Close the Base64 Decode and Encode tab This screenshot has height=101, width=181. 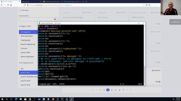pos(62,2)
